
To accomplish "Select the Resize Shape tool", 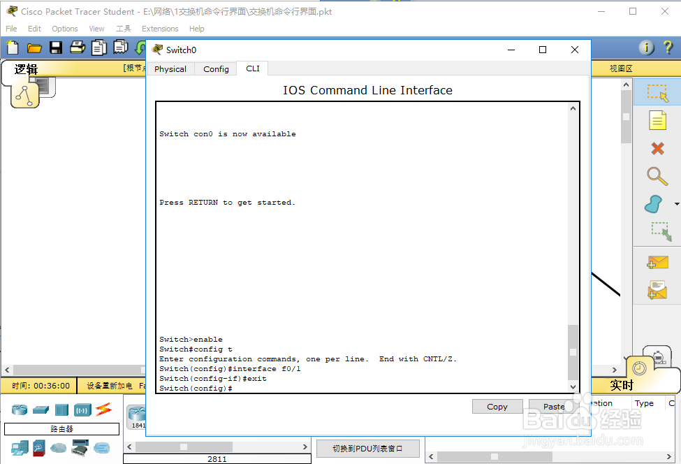I will click(661, 231).
